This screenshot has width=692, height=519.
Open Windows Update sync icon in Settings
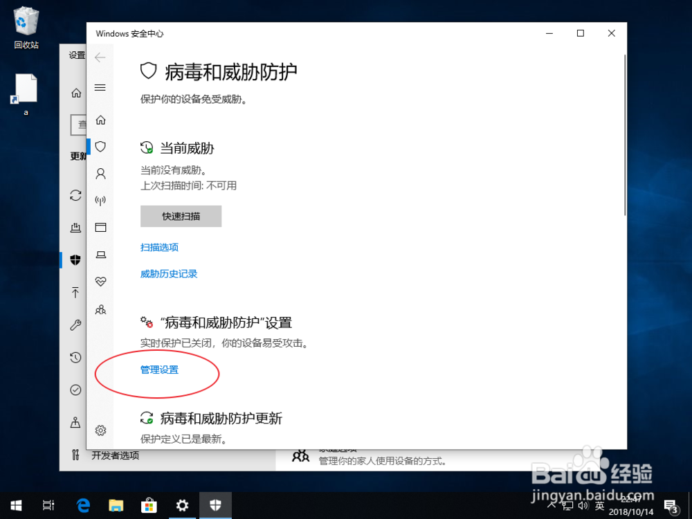click(75, 195)
